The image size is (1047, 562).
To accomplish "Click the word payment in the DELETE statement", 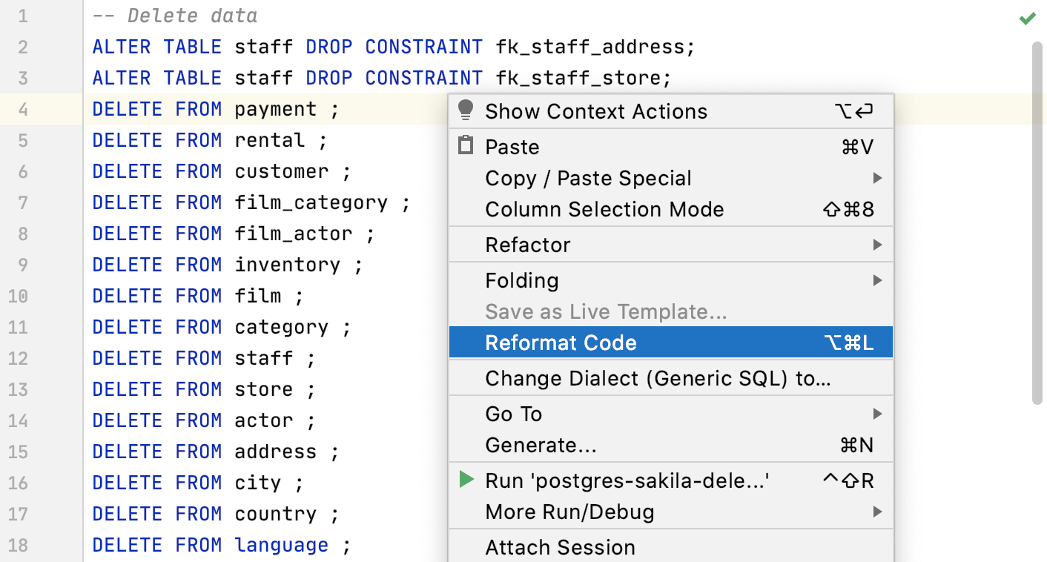I will [x=275, y=108].
